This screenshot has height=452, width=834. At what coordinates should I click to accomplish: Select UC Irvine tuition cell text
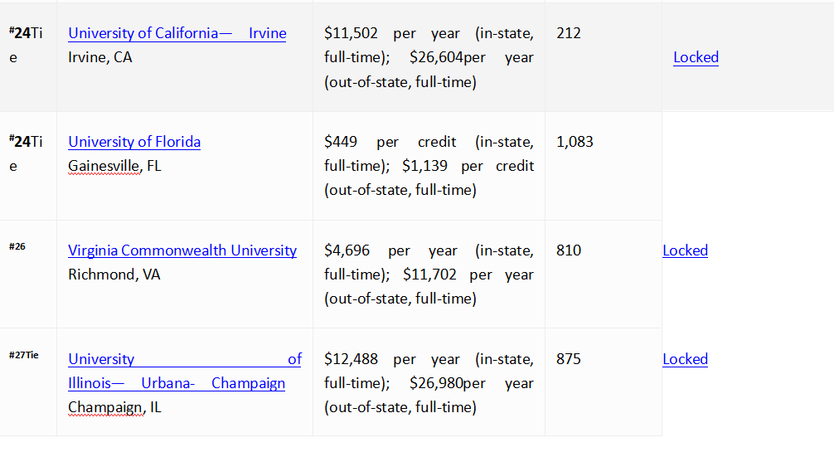429,57
